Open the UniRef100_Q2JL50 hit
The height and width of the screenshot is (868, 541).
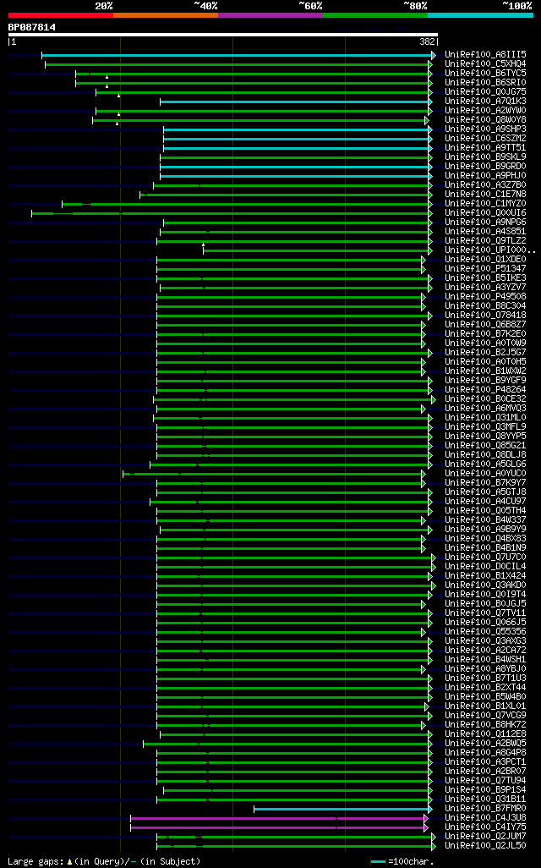click(x=485, y=846)
